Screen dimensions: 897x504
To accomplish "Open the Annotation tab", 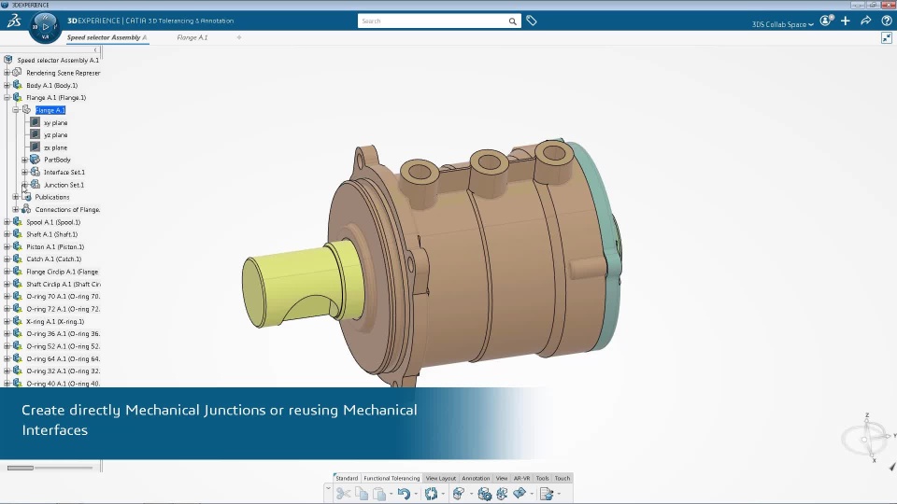I will 476,478.
